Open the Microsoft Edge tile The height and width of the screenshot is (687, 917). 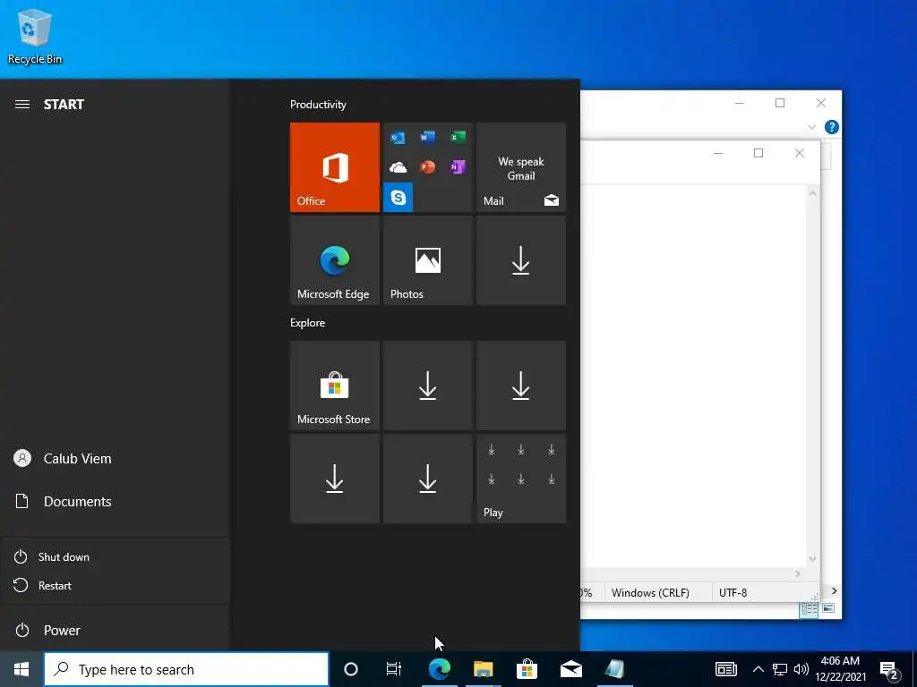pos(335,260)
